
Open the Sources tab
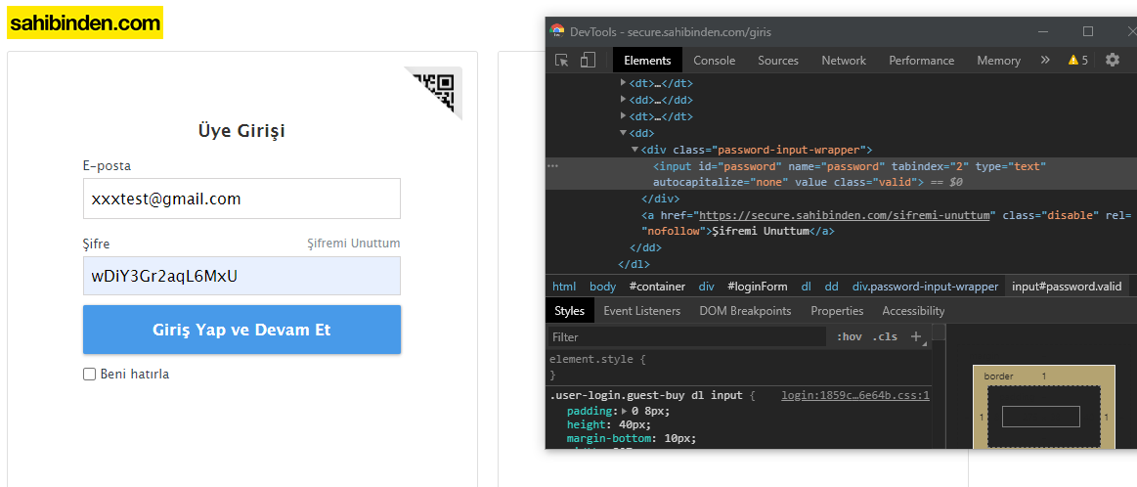778,61
